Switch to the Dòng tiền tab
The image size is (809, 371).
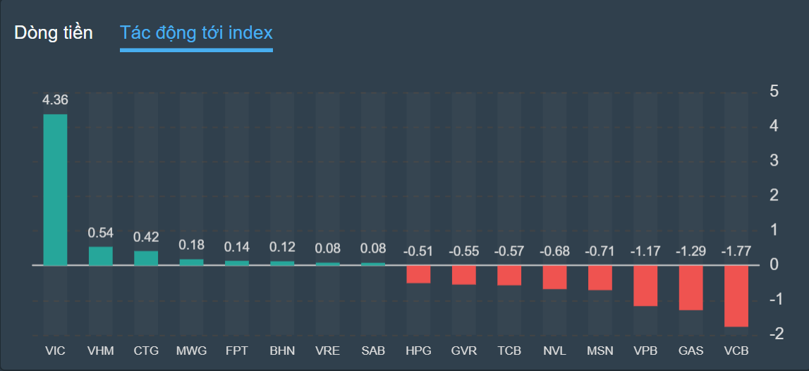(x=54, y=32)
